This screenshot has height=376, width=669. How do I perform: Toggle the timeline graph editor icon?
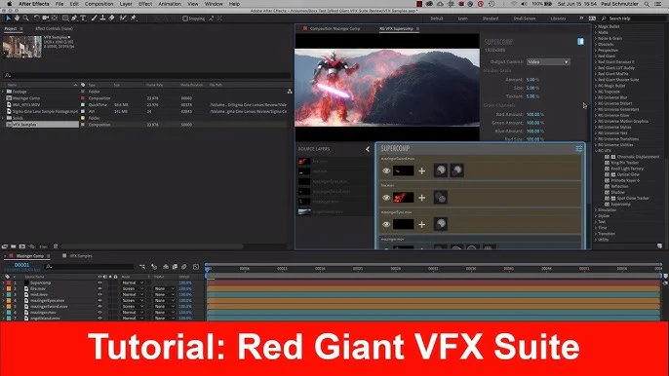196,267
